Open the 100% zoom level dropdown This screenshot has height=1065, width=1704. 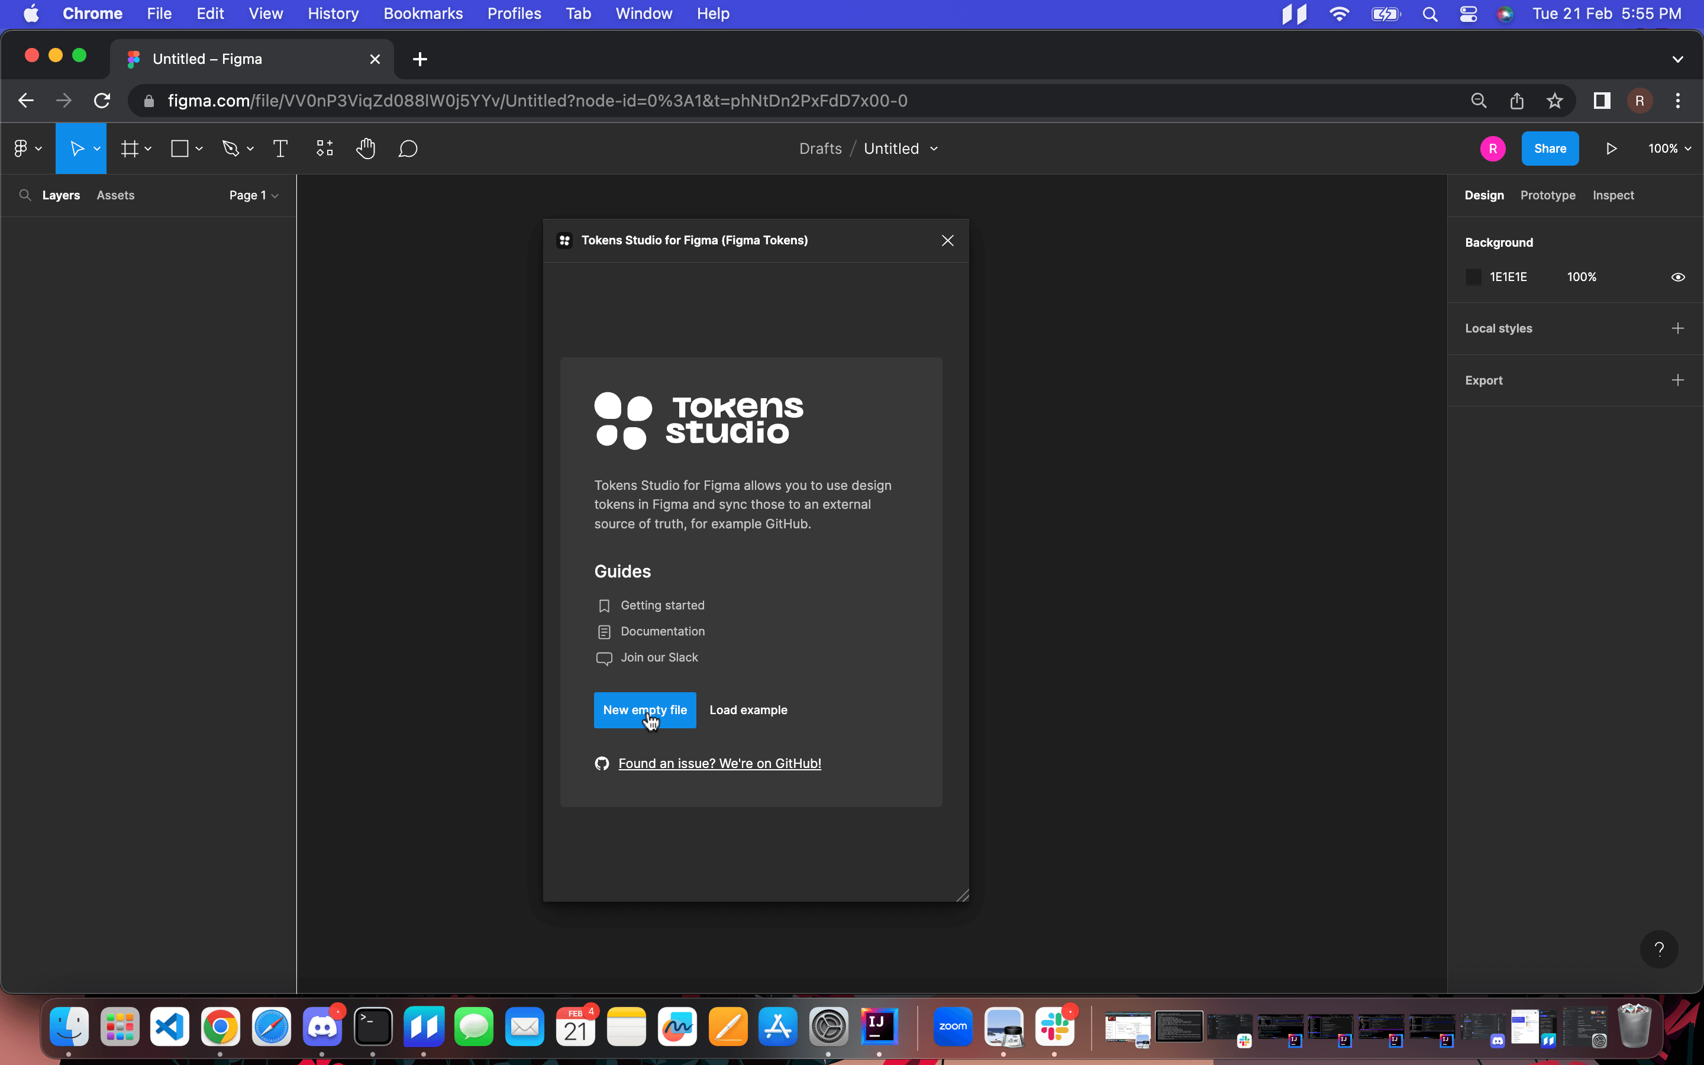click(1670, 149)
